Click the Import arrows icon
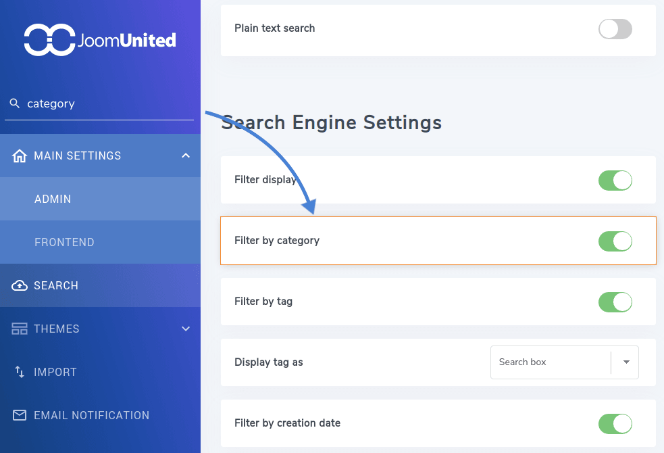 coord(20,372)
